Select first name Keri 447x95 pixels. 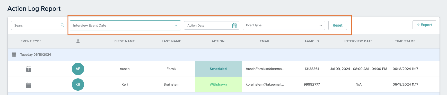tap(125, 85)
